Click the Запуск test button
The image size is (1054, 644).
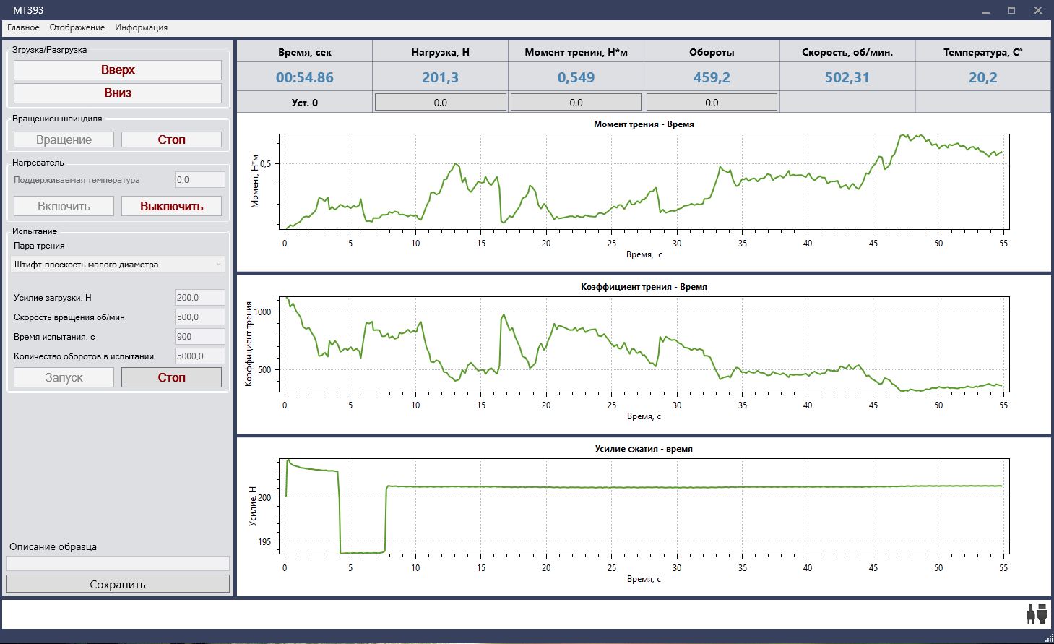(x=64, y=377)
